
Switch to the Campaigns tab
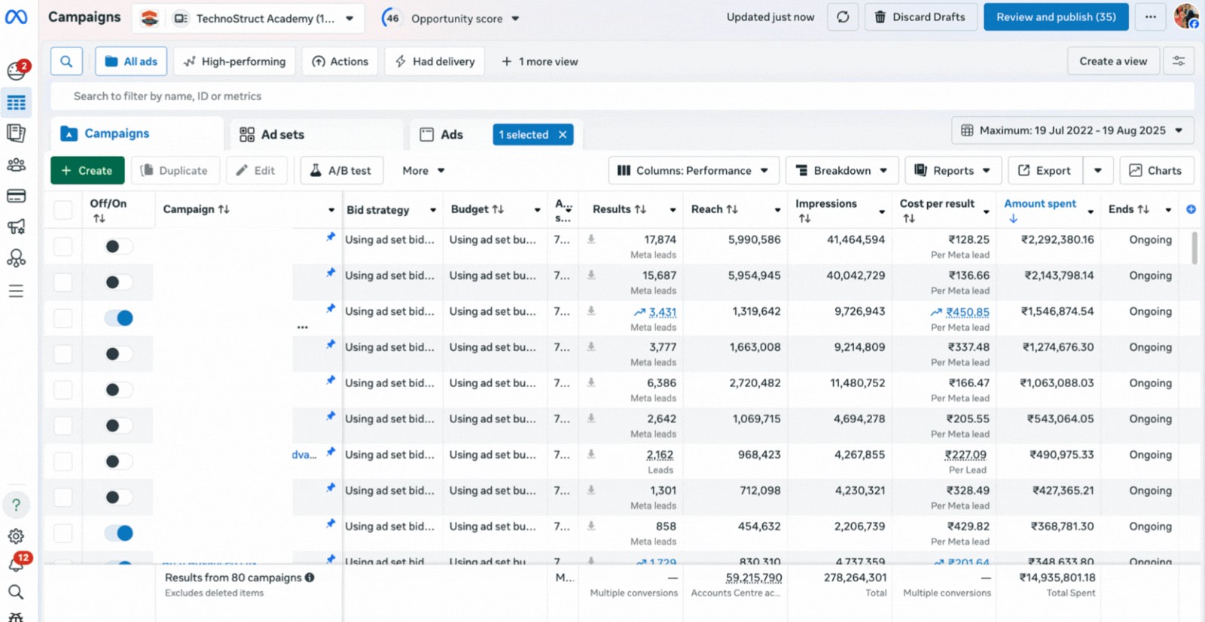(138, 133)
